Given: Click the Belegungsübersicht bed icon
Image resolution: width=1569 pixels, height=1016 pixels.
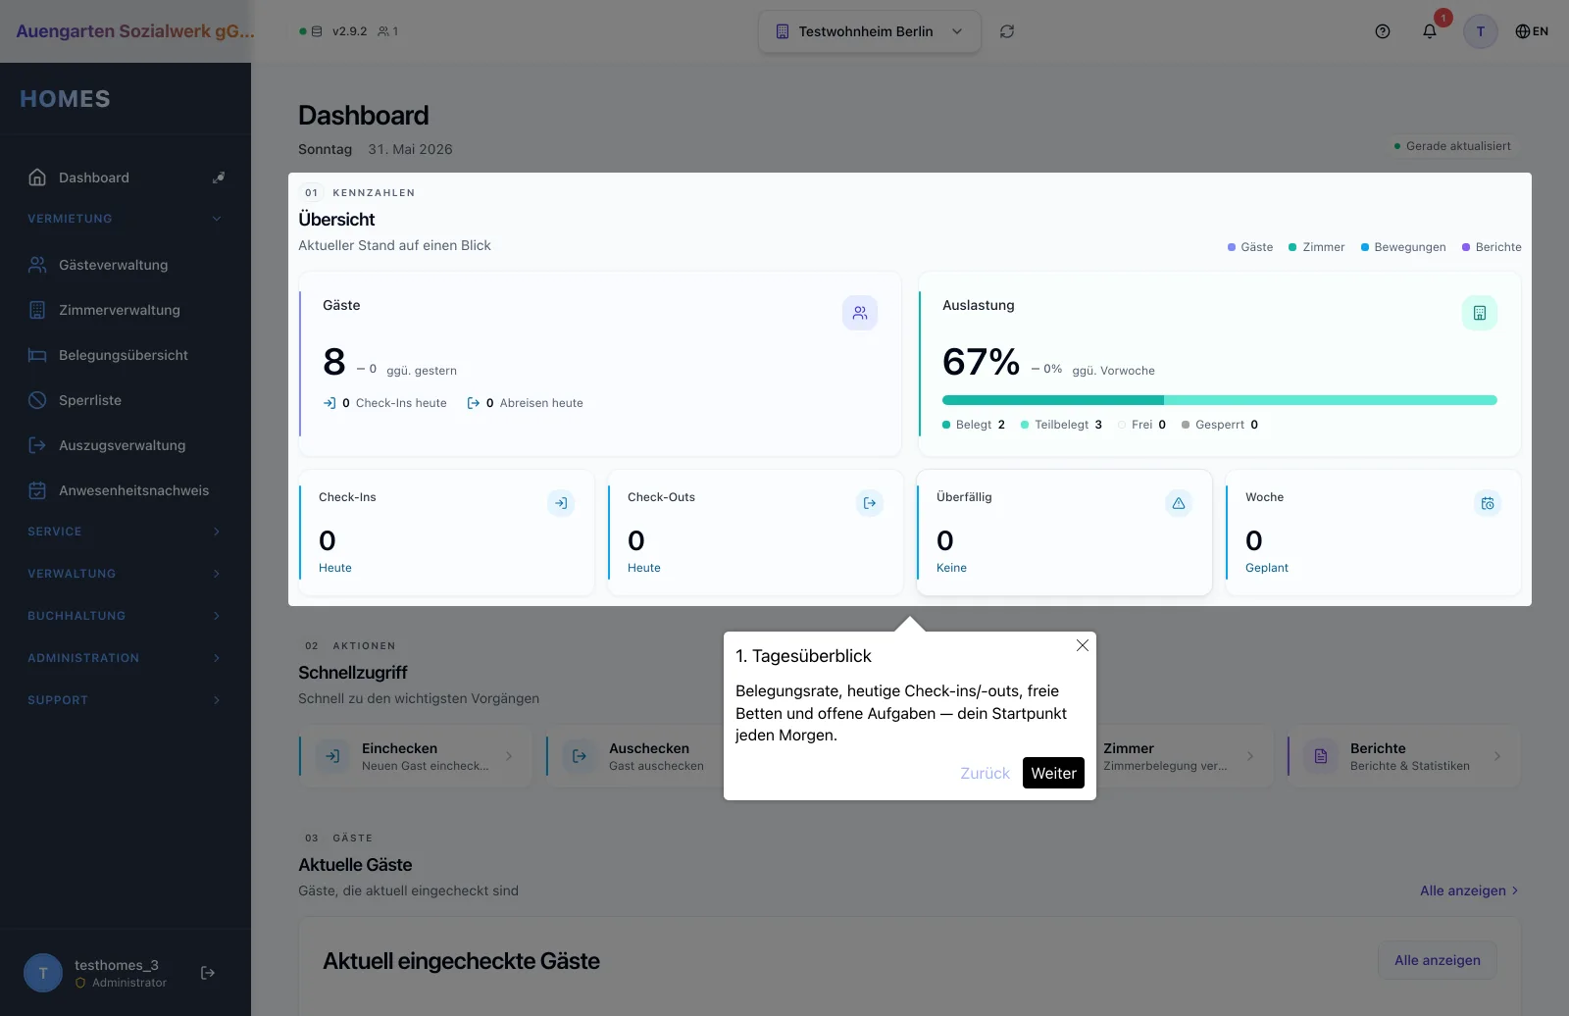Looking at the screenshot, I should 37,355.
